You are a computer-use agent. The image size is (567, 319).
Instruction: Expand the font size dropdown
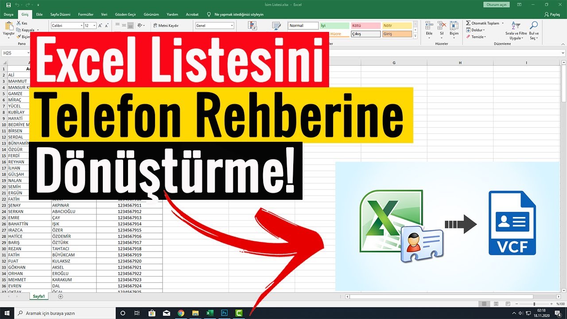[x=93, y=26]
